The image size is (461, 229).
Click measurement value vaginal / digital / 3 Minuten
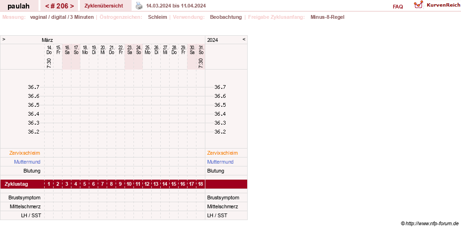coord(62,17)
